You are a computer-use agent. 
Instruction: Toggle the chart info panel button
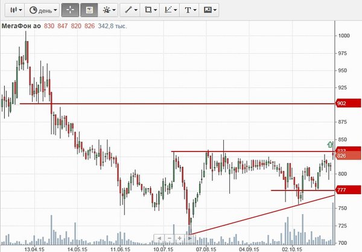click(89, 10)
